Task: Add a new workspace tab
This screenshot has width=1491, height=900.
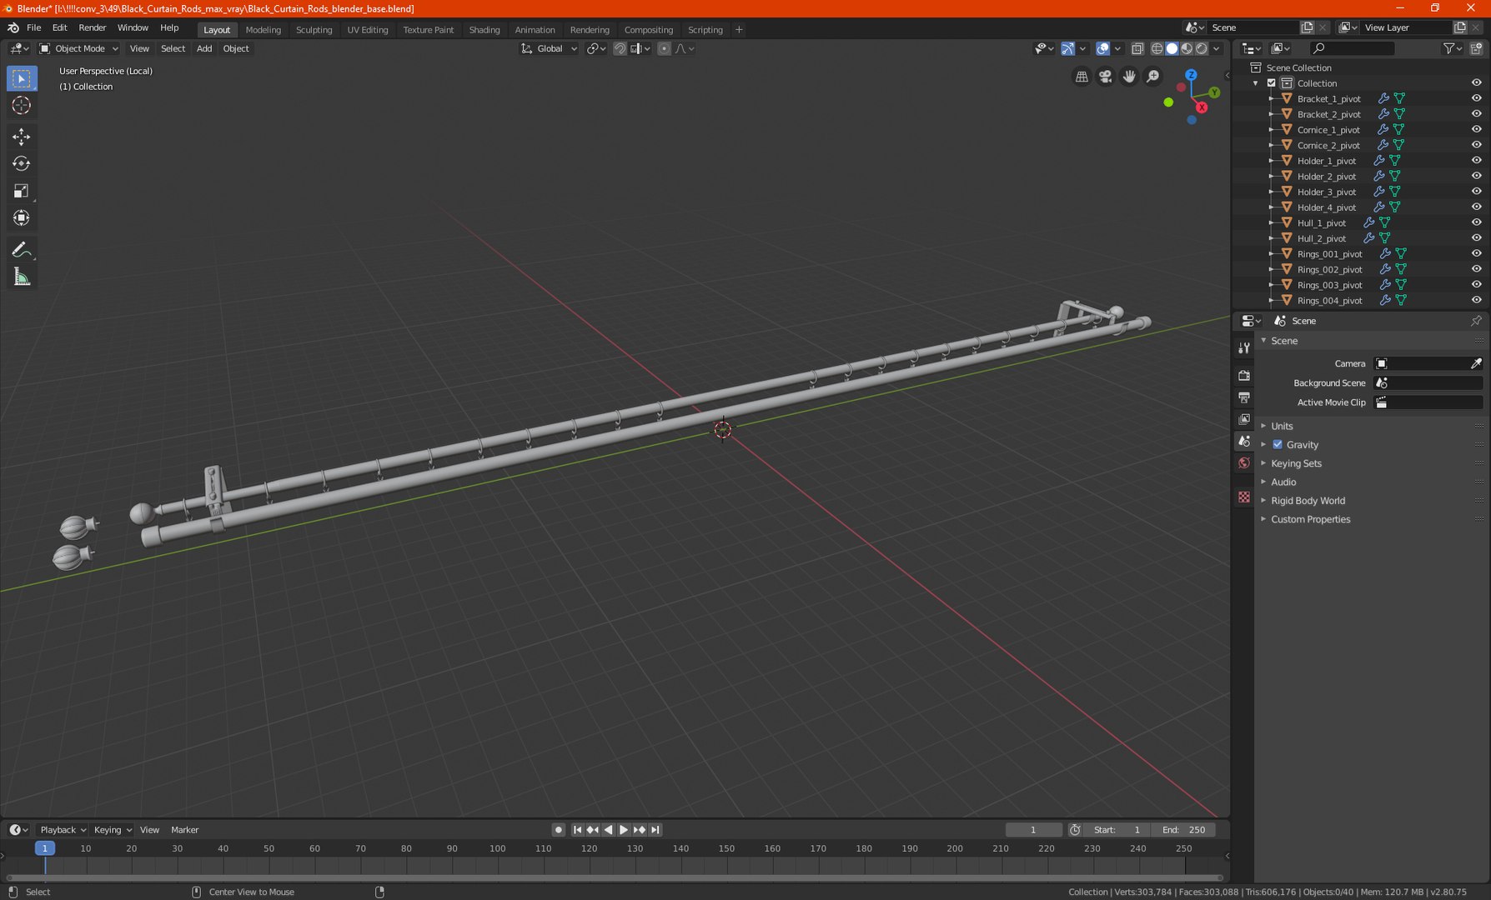Action: 739,29
